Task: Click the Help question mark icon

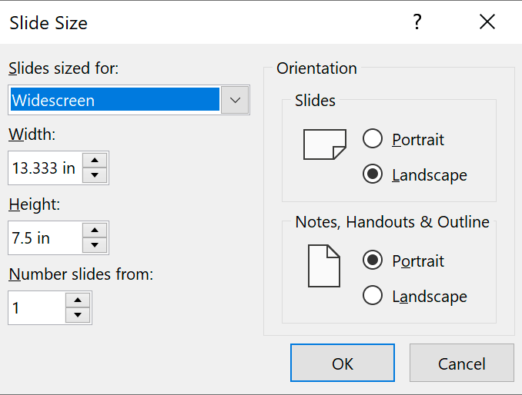Action: point(417,22)
